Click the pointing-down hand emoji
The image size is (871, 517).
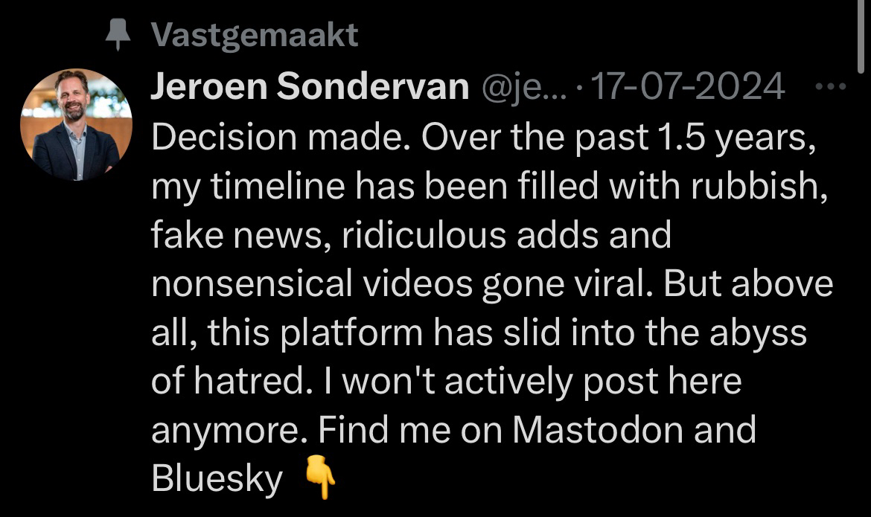coord(320,480)
